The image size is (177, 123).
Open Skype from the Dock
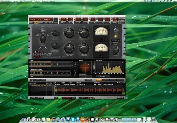[73, 120]
